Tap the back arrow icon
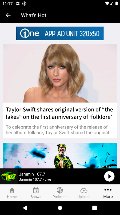120x215 pixels. coord(8,15)
